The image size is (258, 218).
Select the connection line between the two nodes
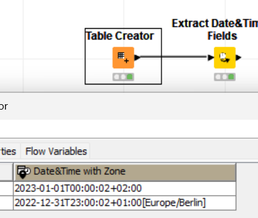pyautogui.click(x=174, y=57)
